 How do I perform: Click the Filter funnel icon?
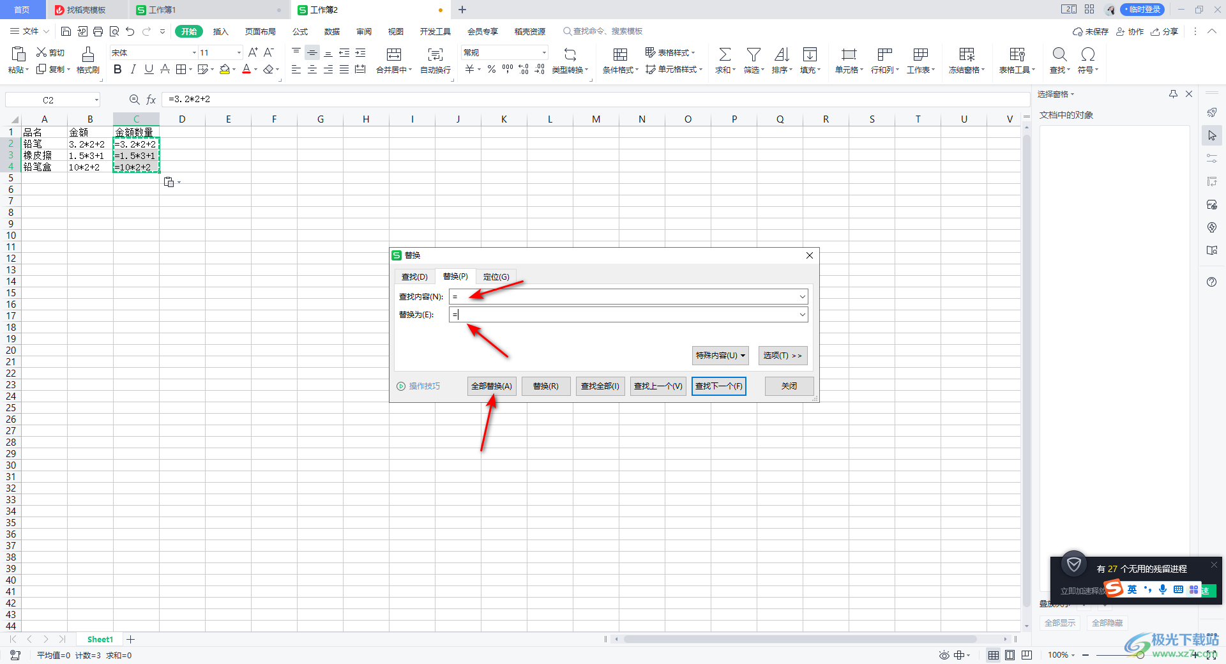click(753, 54)
